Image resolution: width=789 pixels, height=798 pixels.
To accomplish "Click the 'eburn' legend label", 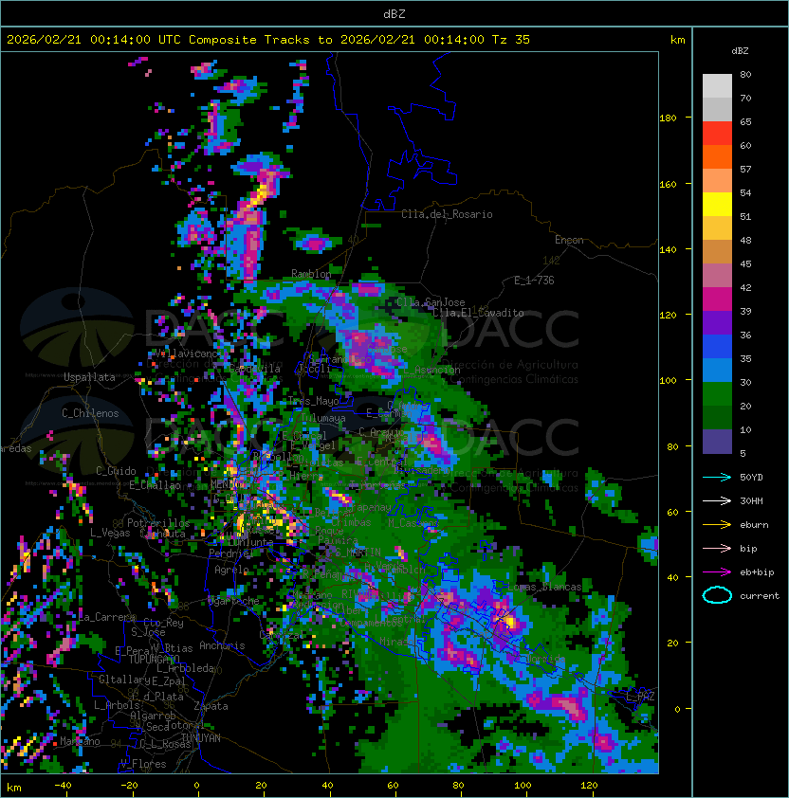I will (x=754, y=525).
